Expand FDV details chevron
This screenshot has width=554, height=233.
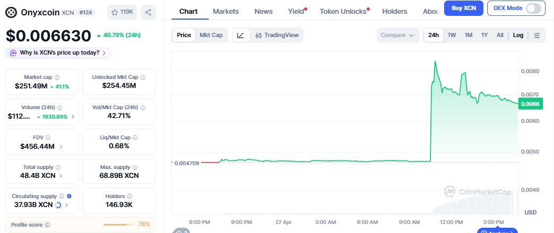click(x=61, y=147)
